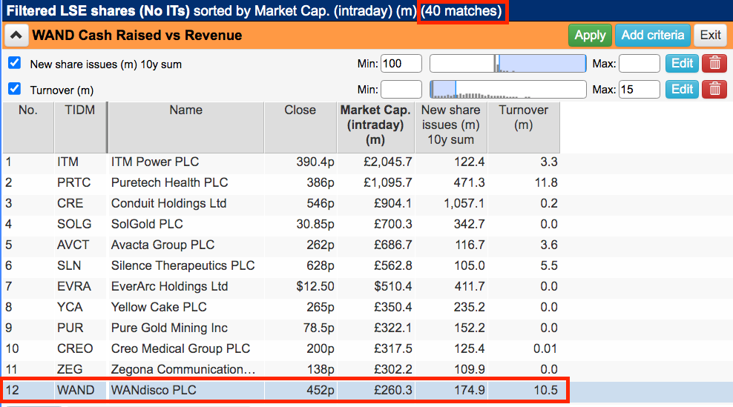Click the Max field for Turnover
The width and height of the screenshot is (733, 407).
639,89
